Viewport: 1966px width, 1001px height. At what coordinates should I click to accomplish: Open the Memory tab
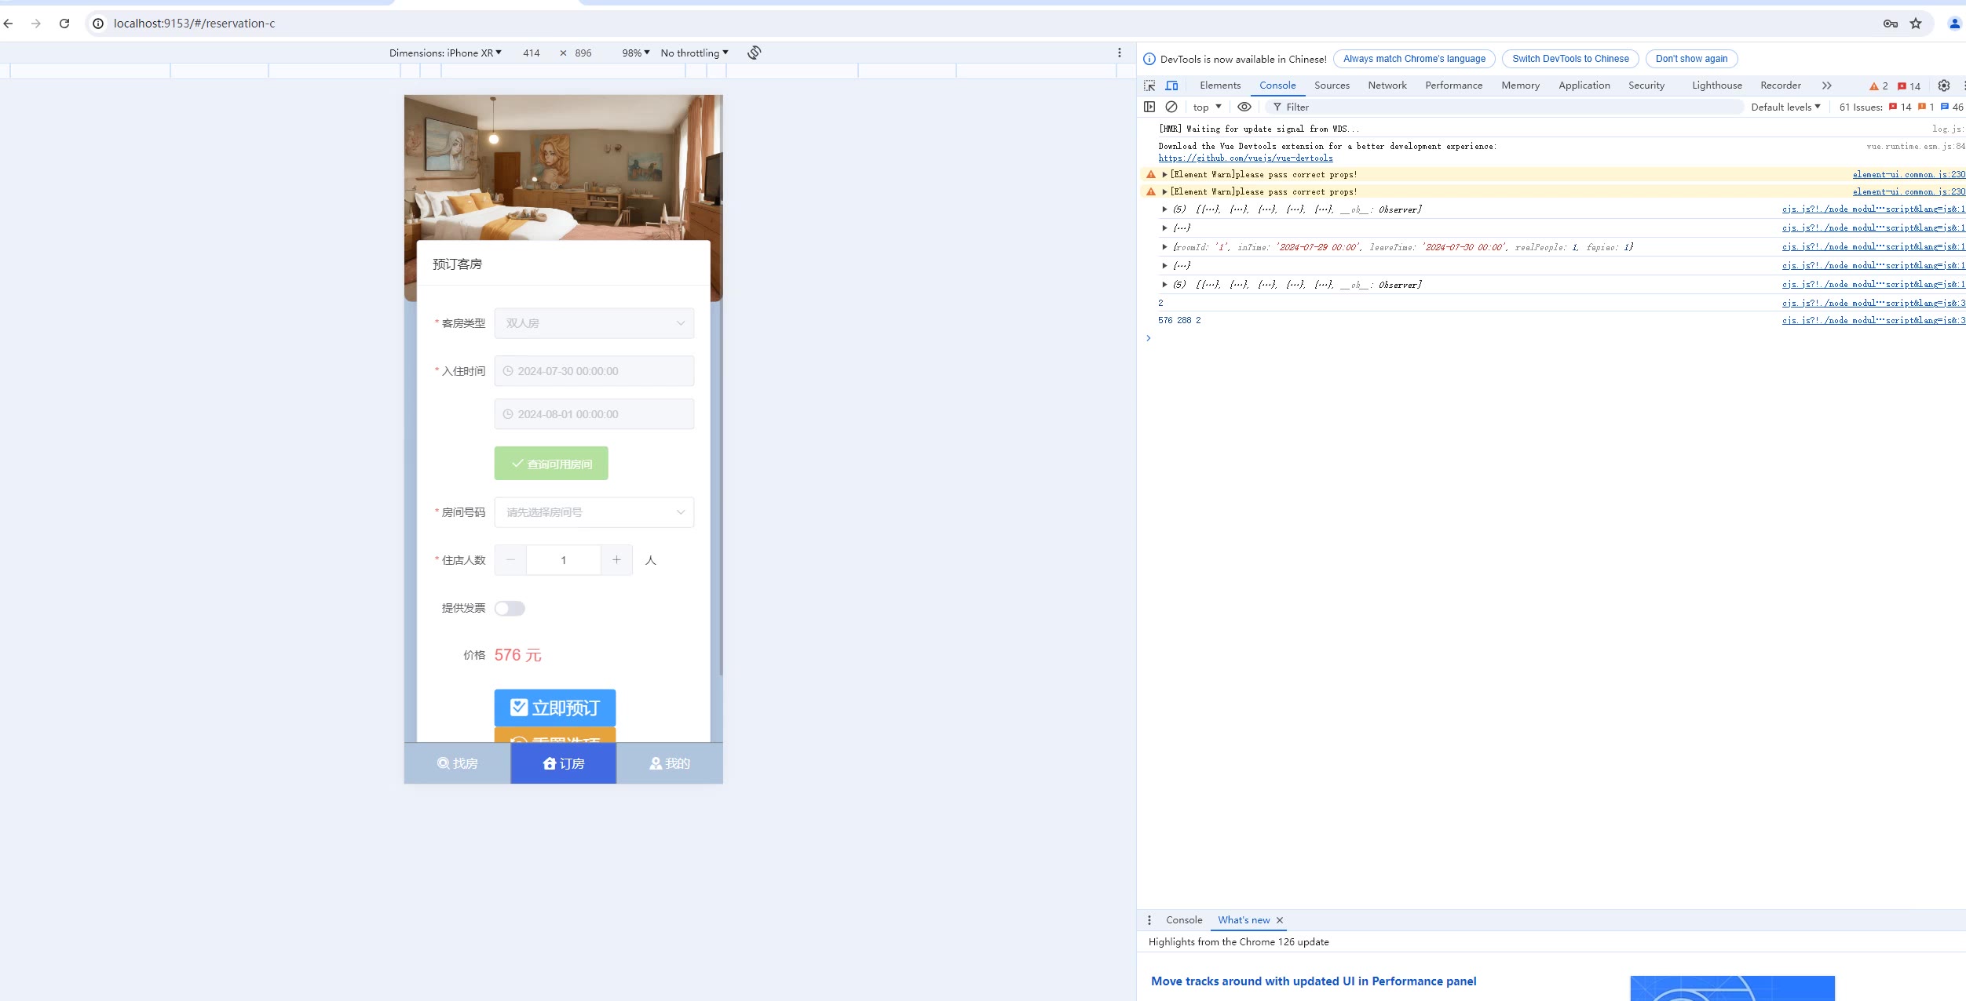tap(1521, 86)
